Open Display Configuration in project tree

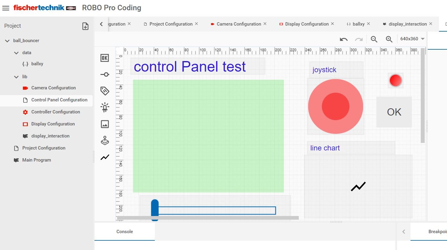tap(53, 124)
